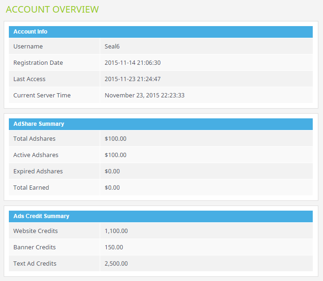Viewport: 323px width, 281px height.
Task: Select the Website Credits label
Action: pos(35,231)
